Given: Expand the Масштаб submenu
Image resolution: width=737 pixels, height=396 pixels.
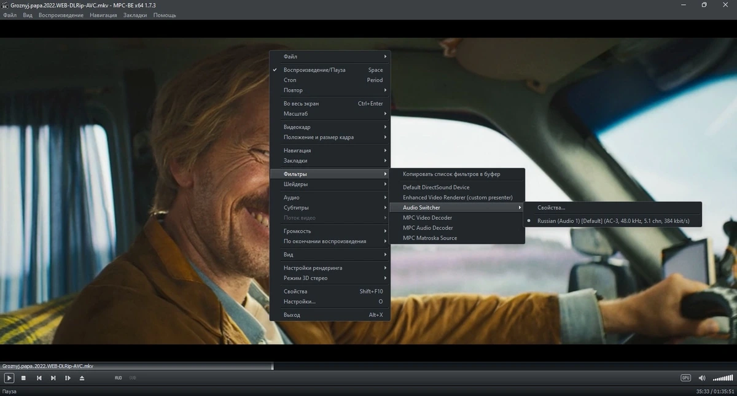Looking at the screenshot, I should 330,114.
